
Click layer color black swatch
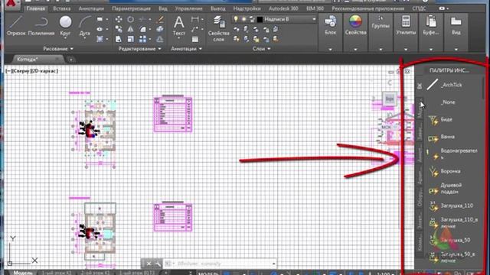[x=260, y=19]
